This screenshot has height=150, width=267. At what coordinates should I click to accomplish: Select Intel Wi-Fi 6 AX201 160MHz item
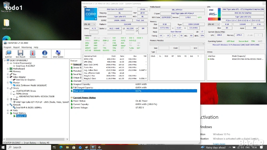[29, 108]
